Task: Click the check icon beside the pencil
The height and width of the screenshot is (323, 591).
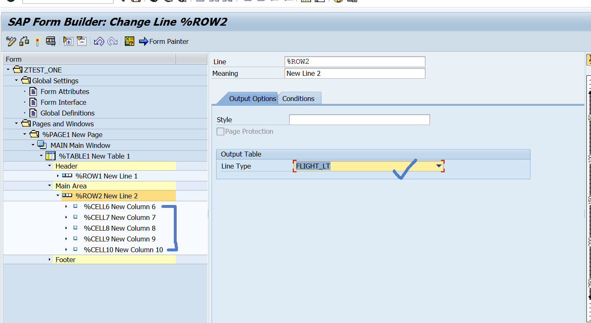Action: click(24, 41)
